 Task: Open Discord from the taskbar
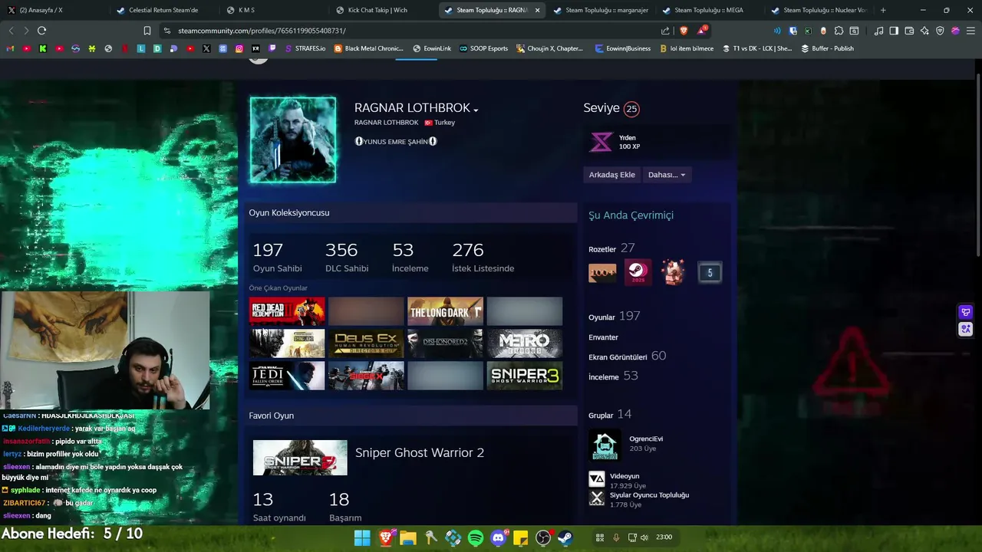point(499,537)
